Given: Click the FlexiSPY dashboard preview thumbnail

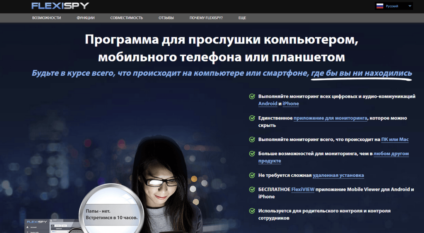Looking at the screenshot, I should [51, 226].
